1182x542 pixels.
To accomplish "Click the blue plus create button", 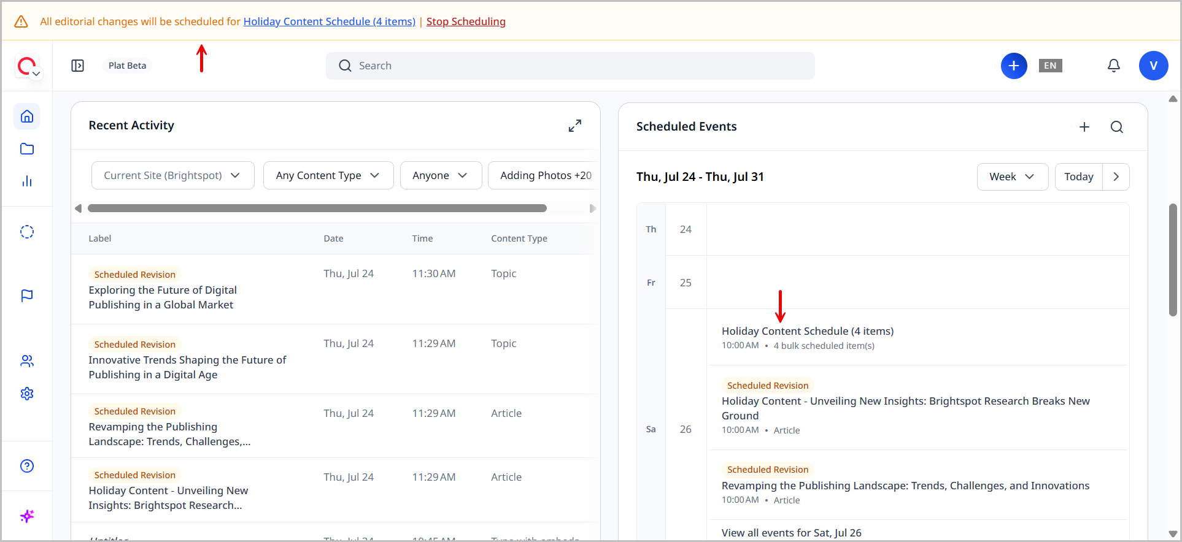I will pos(1014,66).
